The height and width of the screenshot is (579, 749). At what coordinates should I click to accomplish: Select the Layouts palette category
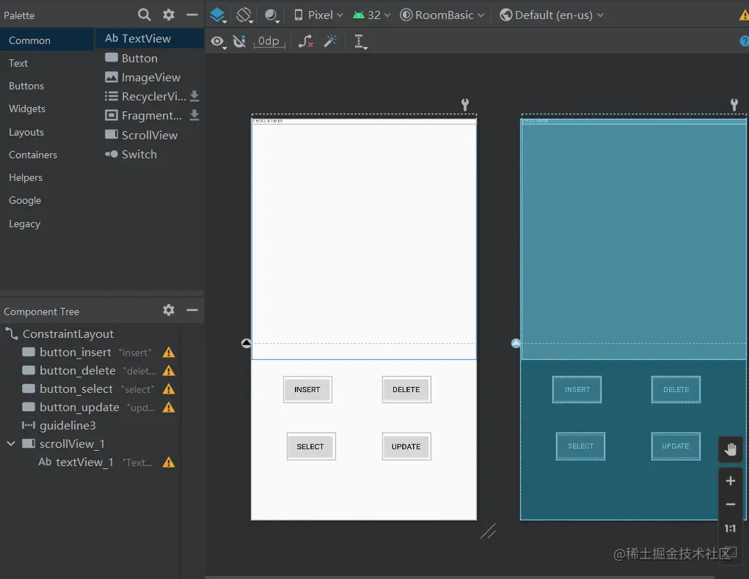tap(26, 132)
